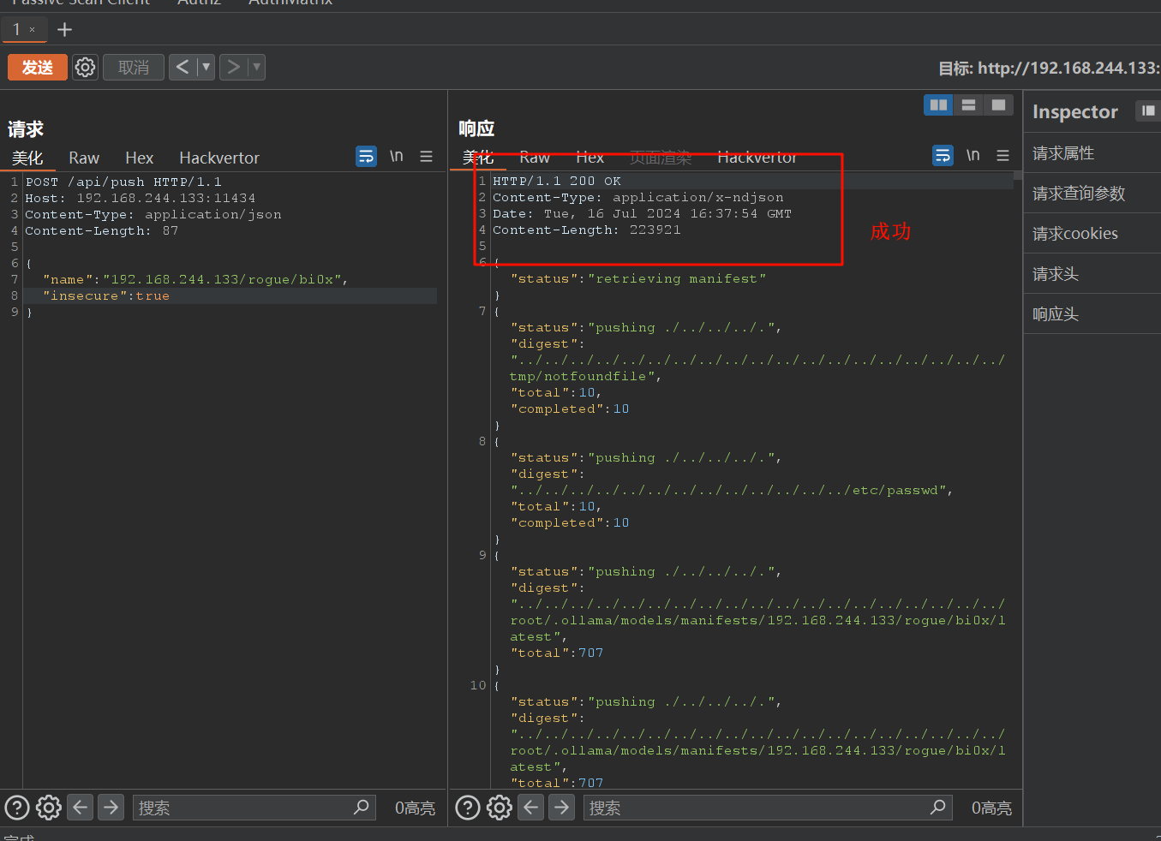
Task: Click "status":"retrieving manifest" in response
Action: (x=638, y=279)
